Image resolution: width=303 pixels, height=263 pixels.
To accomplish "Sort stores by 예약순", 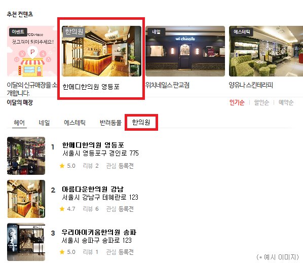I will (286, 102).
